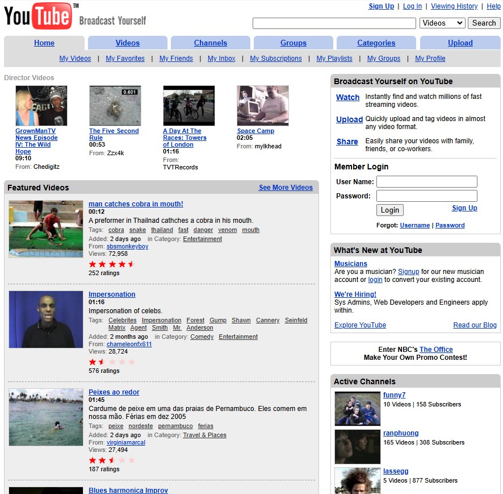
Task: Click the Login button
Action: coord(390,210)
